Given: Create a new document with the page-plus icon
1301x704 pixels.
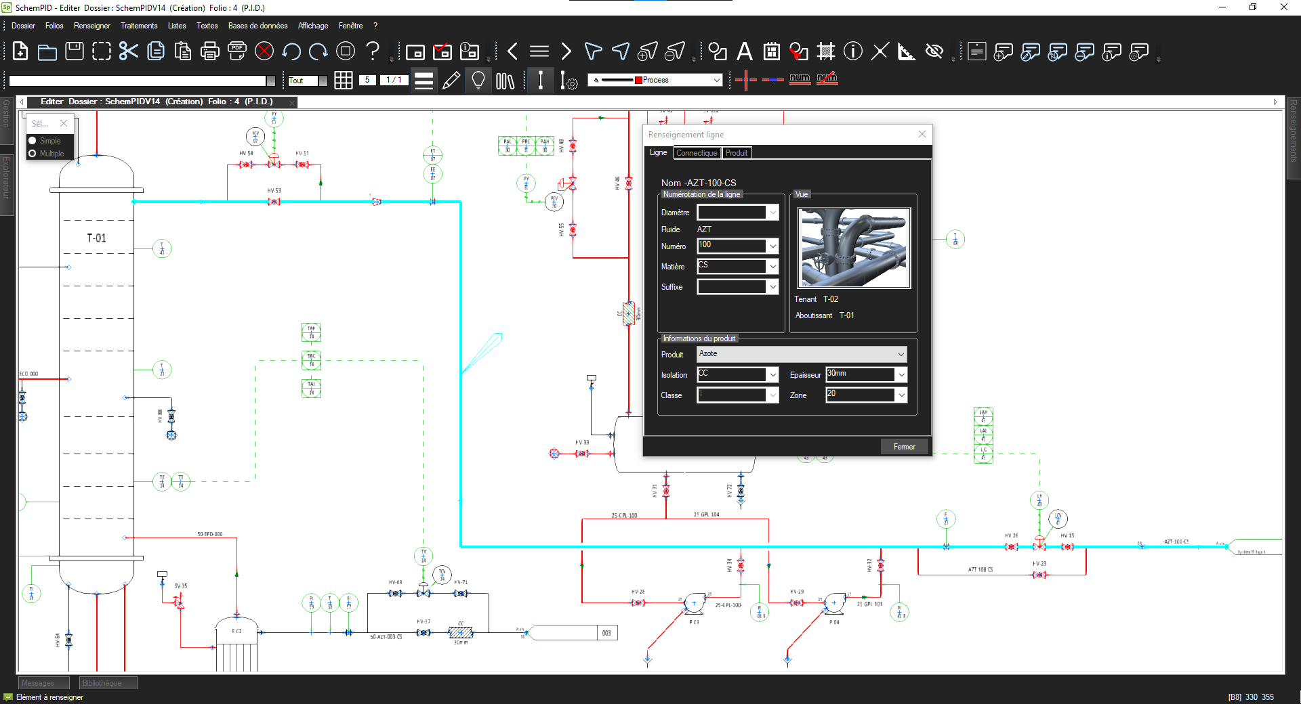Looking at the screenshot, I should (x=20, y=51).
